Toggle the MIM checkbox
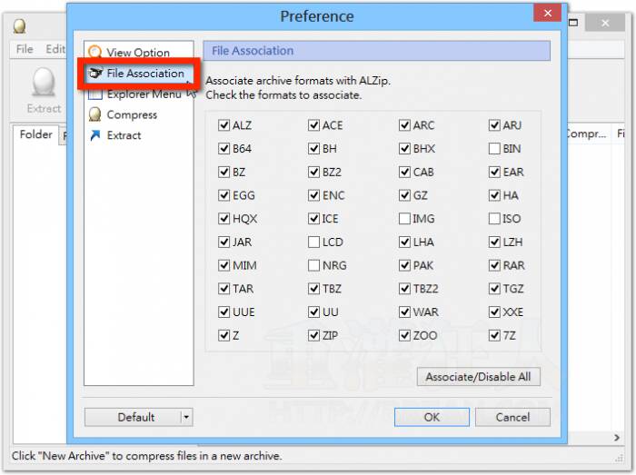Viewport: 636px width, 475px height. pos(224,265)
